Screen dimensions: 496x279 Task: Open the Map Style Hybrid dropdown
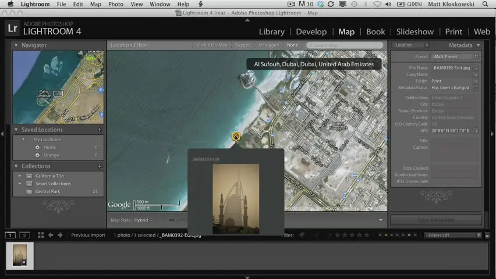(144, 220)
